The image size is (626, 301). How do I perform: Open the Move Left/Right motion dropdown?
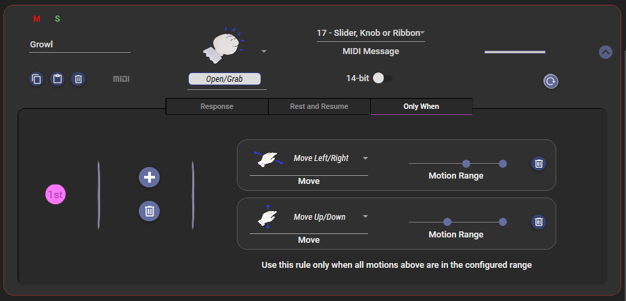pos(365,158)
